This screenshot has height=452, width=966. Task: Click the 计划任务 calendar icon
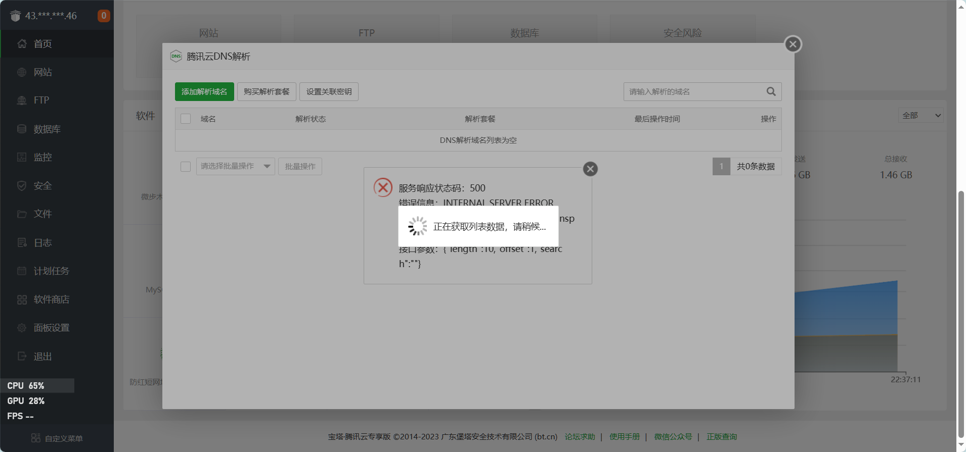pos(22,271)
